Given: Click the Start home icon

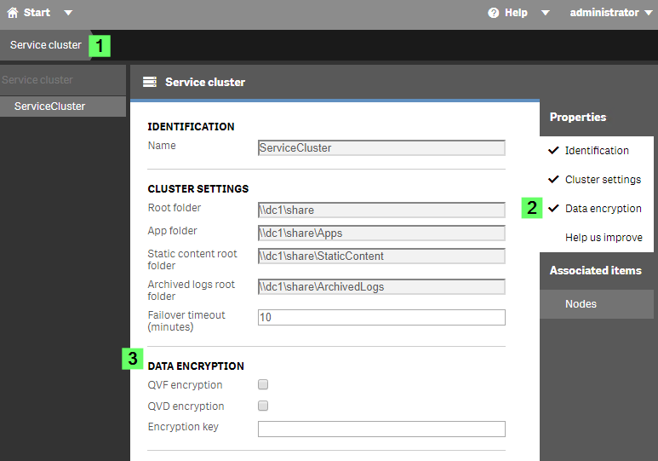Looking at the screenshot, I should point(13,13).
